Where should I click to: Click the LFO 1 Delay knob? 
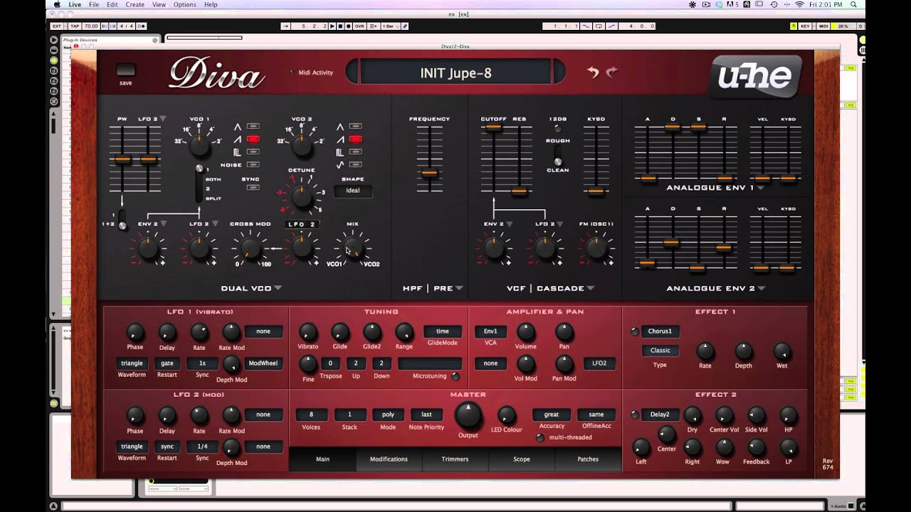167,333
